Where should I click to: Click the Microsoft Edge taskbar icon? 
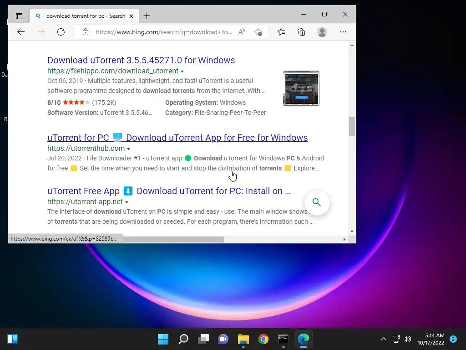pyautogui.click(x=304, y=339)
